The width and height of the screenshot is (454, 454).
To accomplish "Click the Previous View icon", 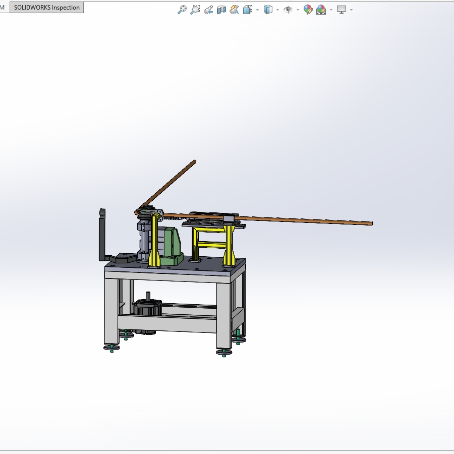I will [x=208, y=10].
